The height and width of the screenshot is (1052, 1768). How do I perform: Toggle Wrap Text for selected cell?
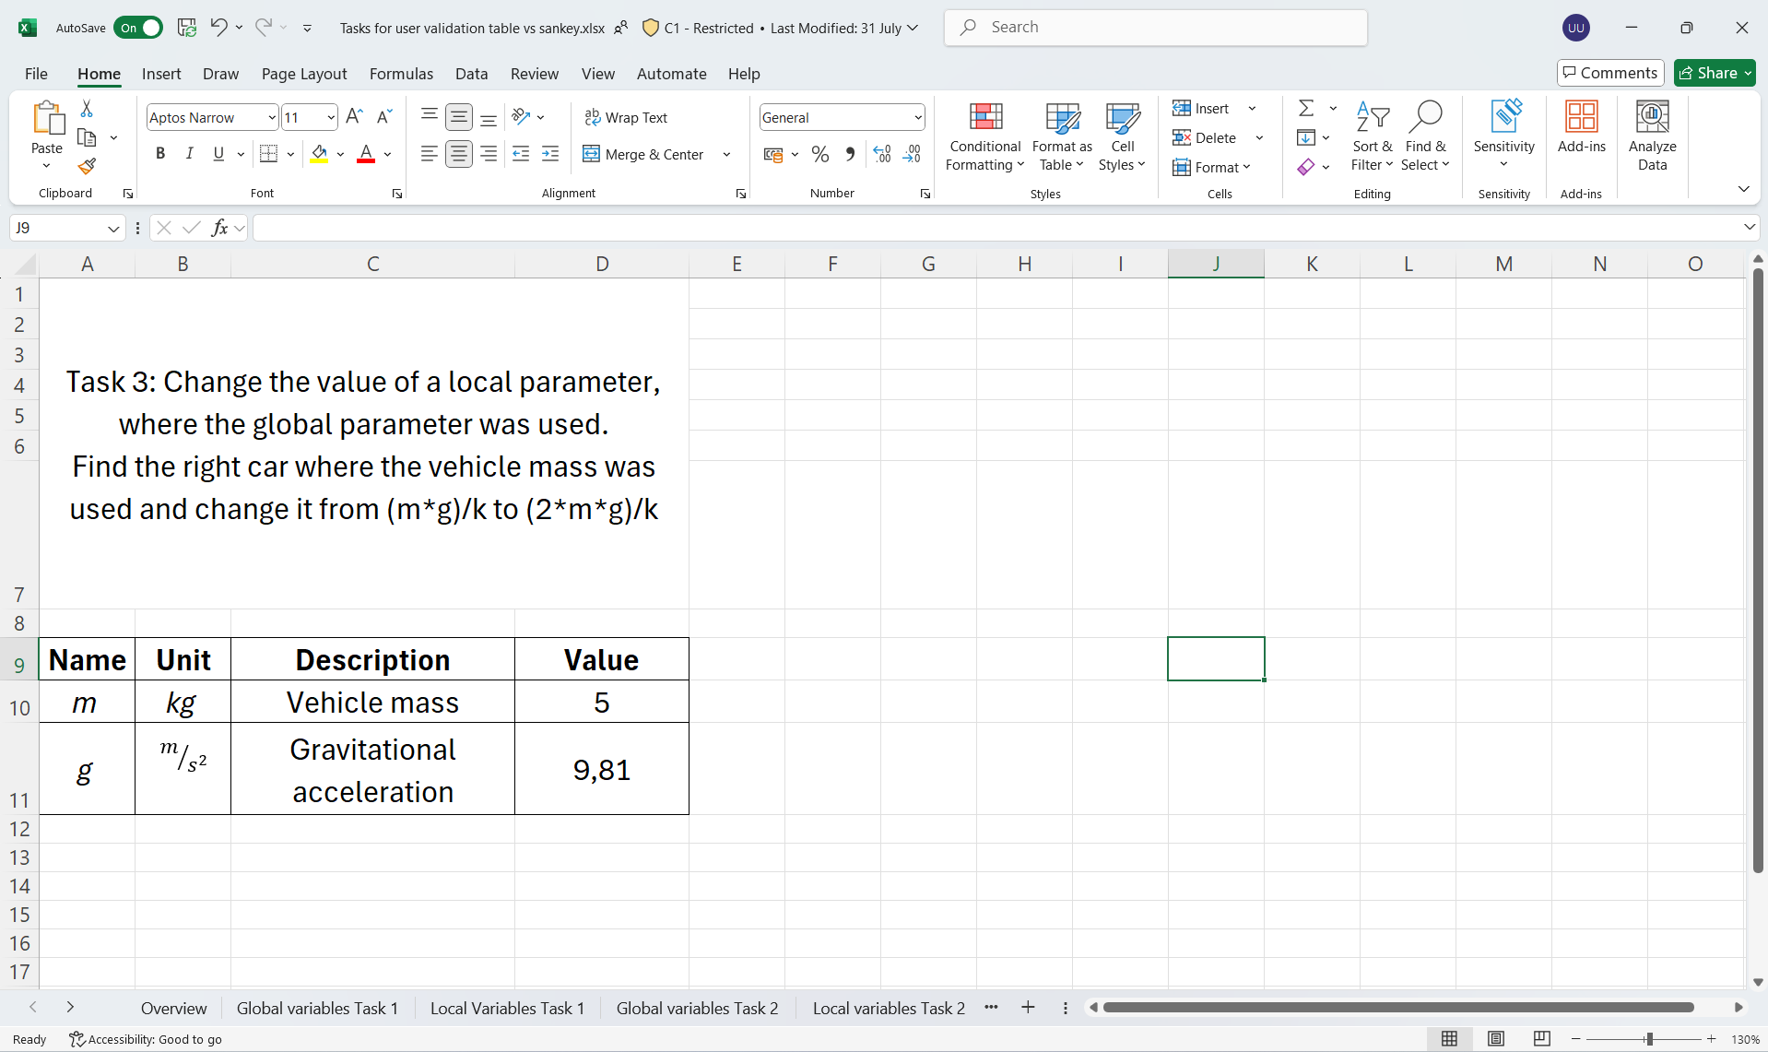[x=626, y=117]
